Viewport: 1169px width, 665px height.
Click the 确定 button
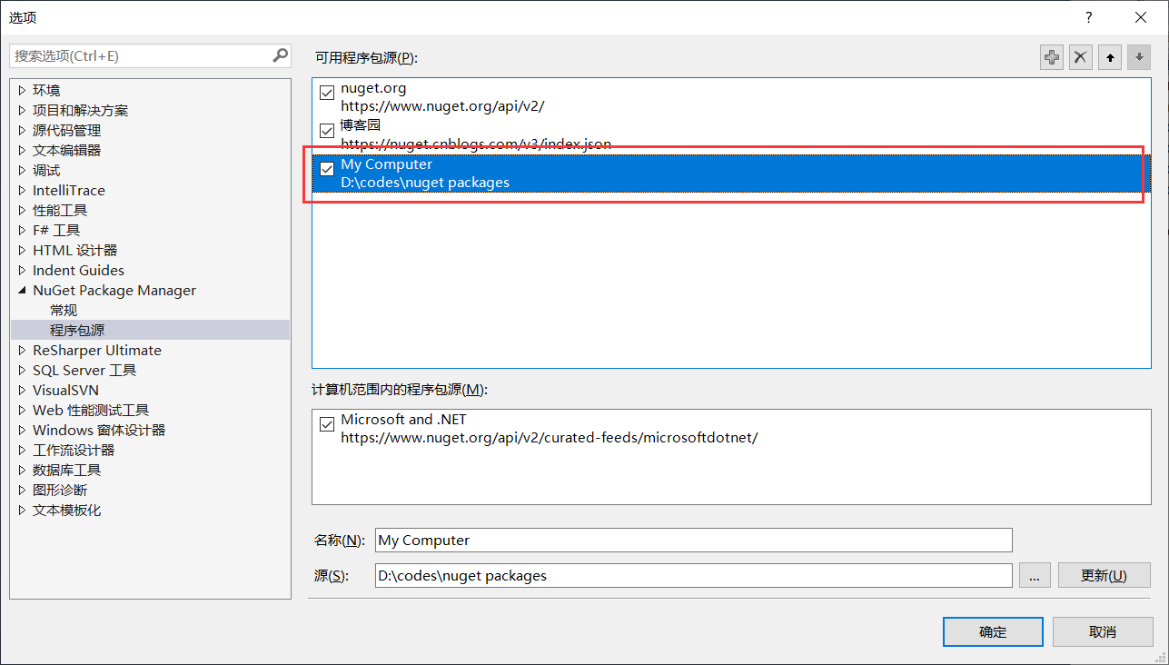[993, 632]
